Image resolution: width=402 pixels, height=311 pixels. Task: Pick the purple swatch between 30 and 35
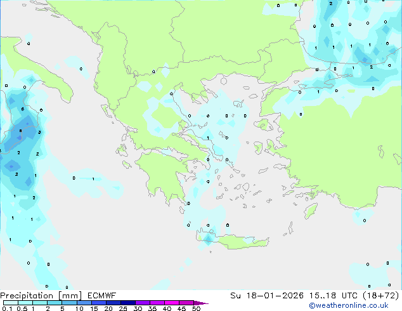(x=142, y=303)
